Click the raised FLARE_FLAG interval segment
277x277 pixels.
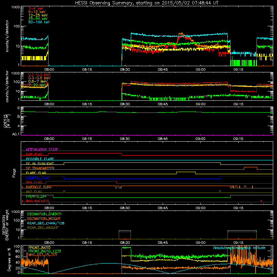pyautogui.click(x=186, y=172)
